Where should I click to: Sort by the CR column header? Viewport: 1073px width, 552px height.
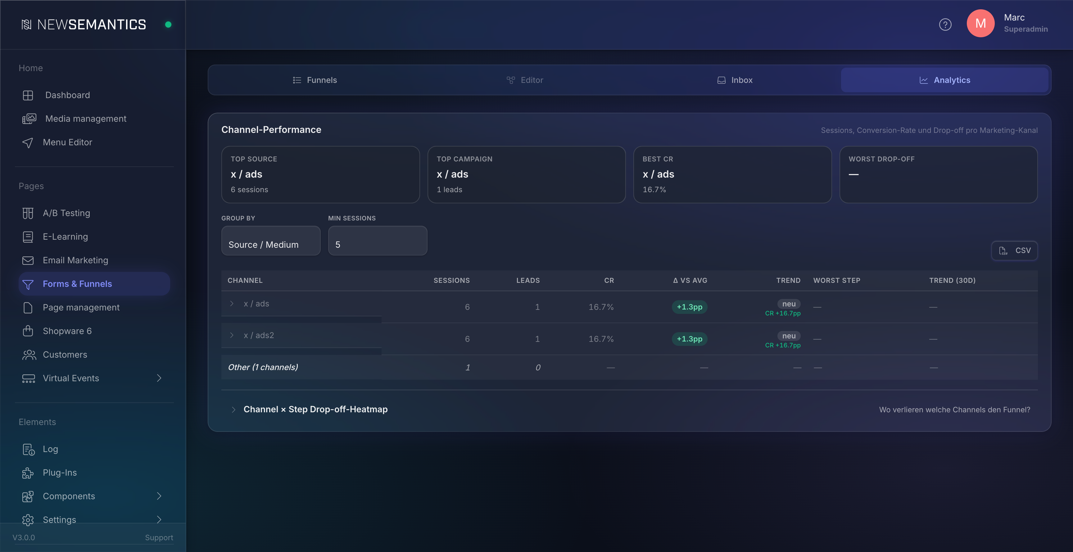click(609, 281)
